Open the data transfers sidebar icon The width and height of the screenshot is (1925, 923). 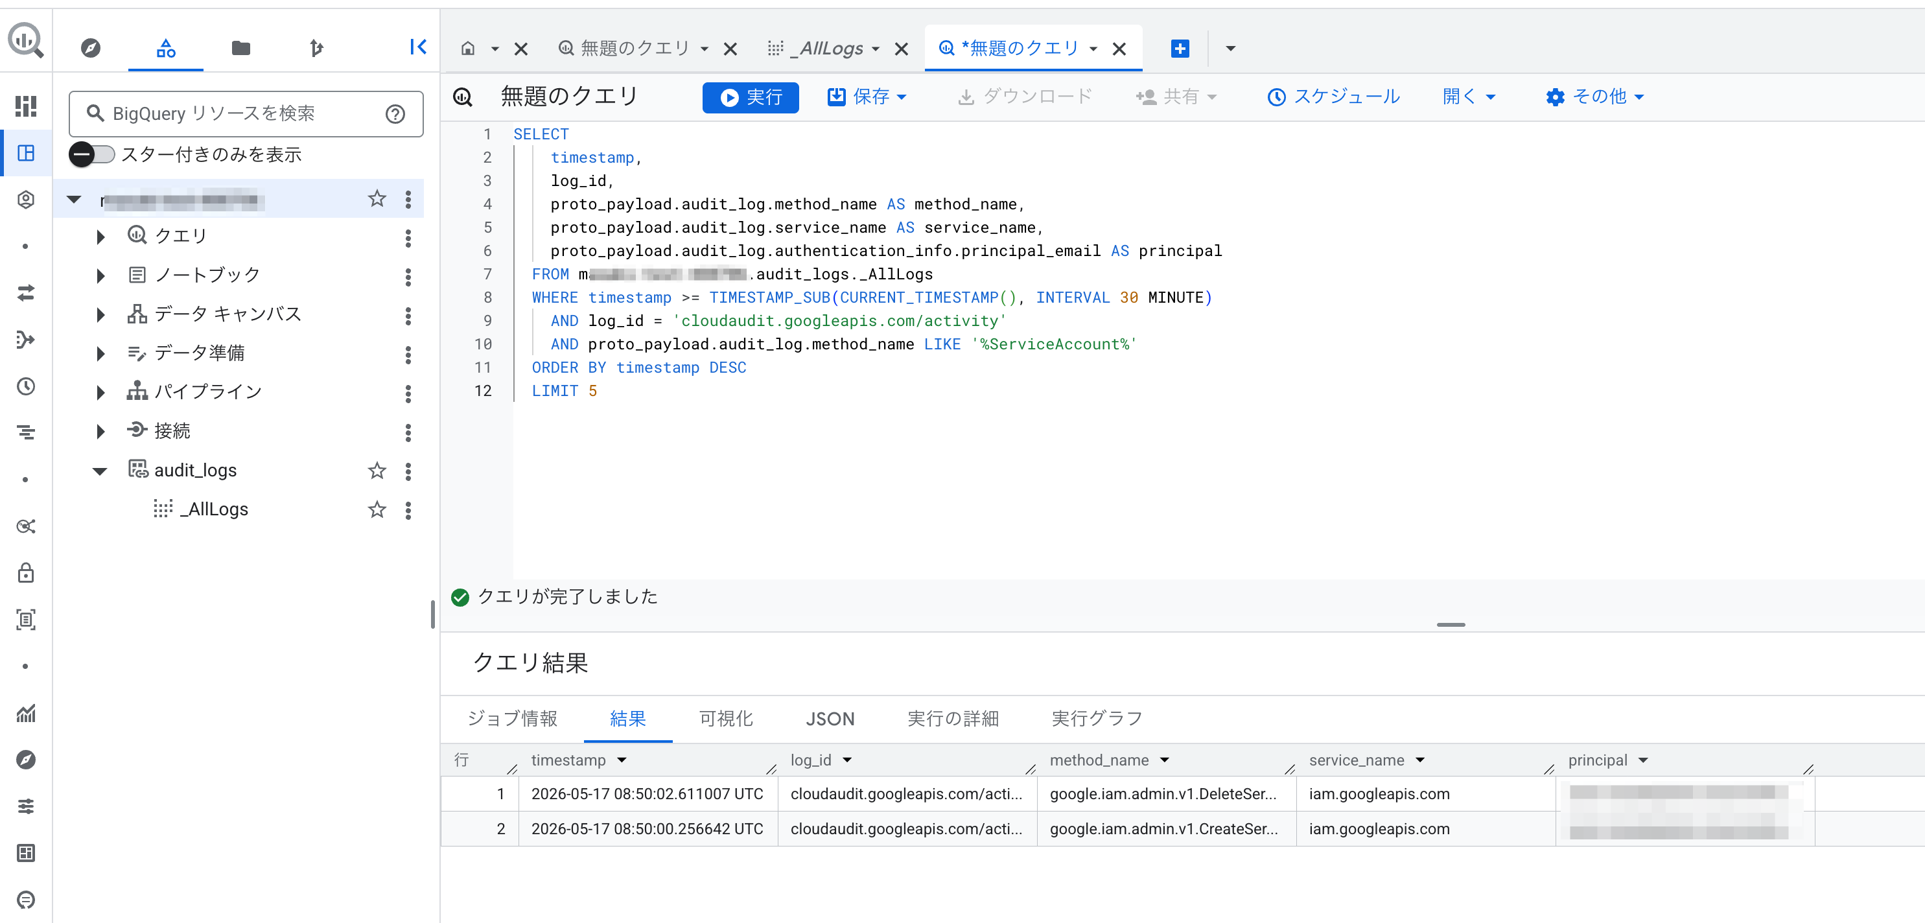pyautogui.click(x=26, y=293)
